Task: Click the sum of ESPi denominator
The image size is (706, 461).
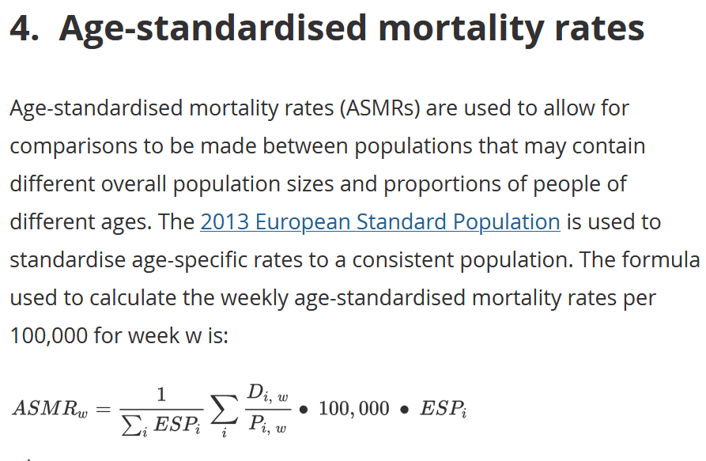Action: click(161, 425)
